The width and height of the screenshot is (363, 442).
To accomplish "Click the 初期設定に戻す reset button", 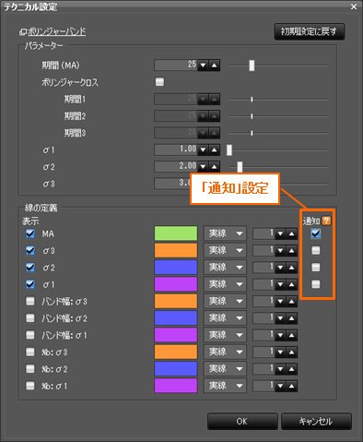I will click(310, 31).
